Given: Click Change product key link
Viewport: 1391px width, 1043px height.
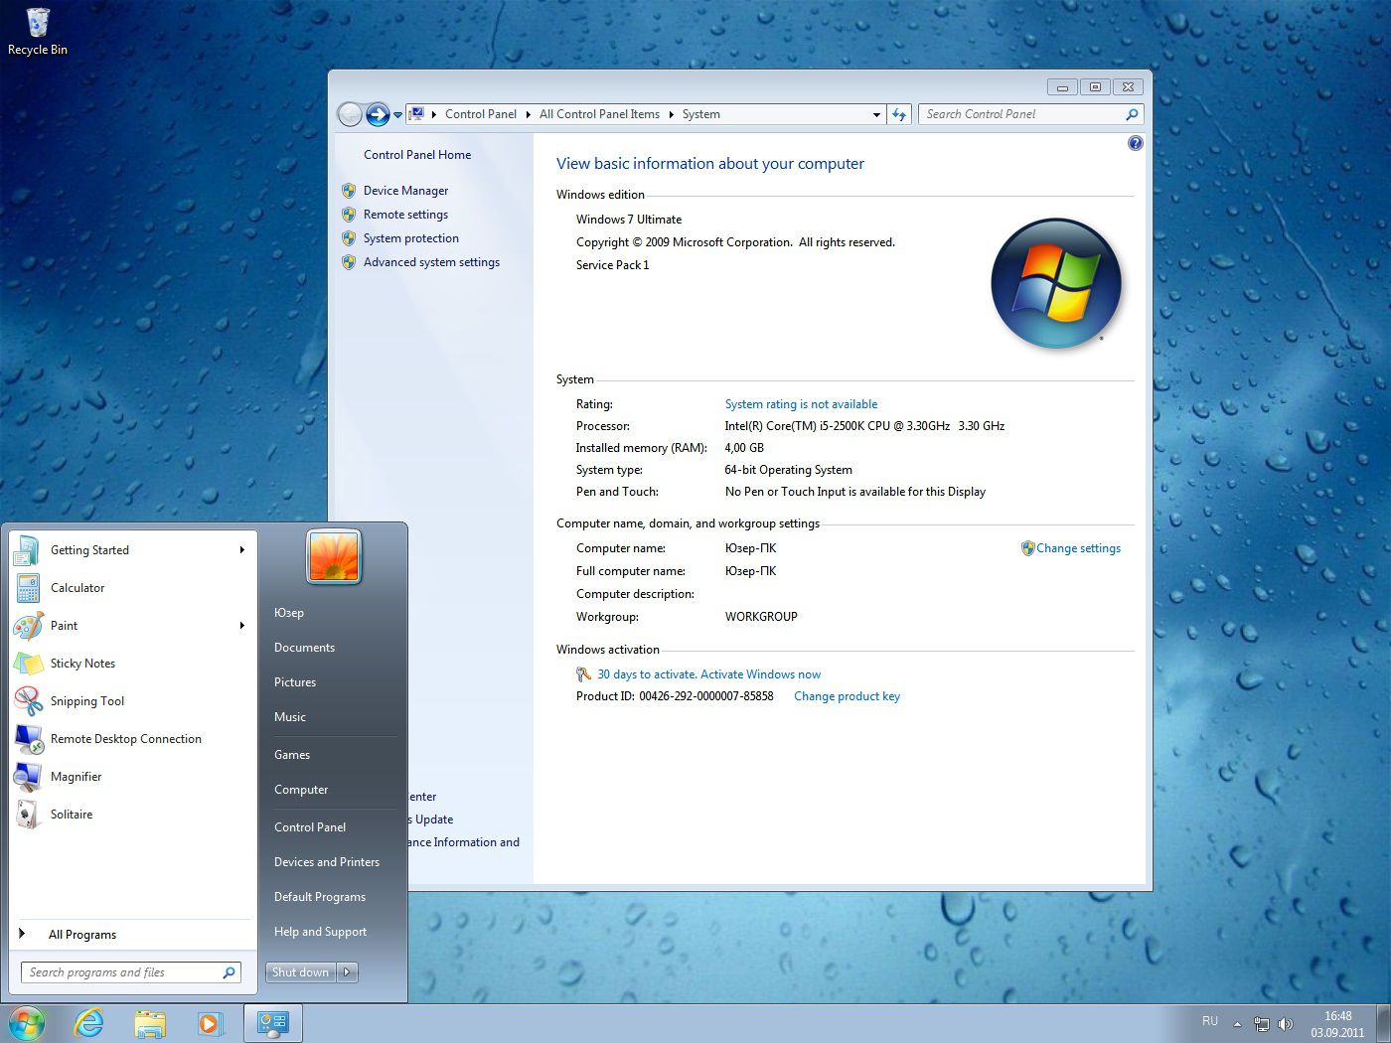Looking at the screenshot, I should point(847,696).
